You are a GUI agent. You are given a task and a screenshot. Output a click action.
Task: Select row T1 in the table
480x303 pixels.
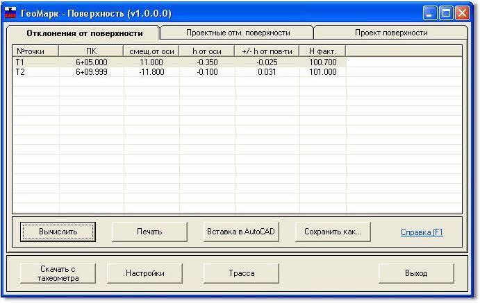179,62
